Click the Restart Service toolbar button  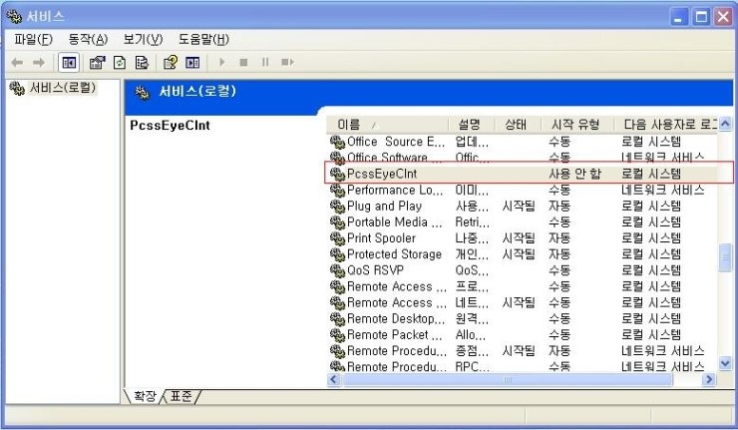[287, 62]
